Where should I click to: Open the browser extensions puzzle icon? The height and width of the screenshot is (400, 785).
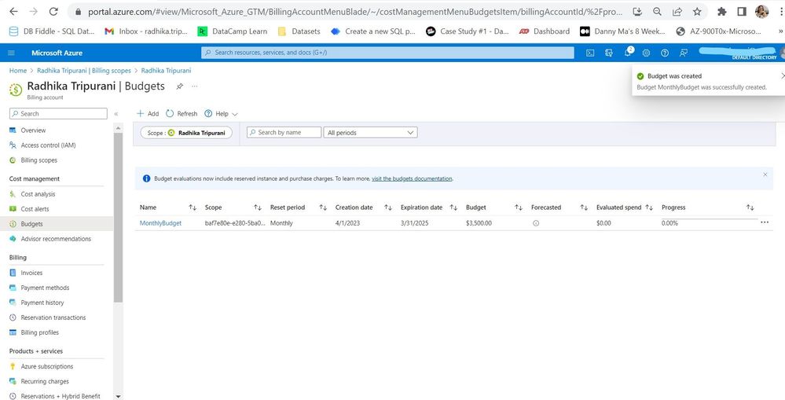tap(722, 11)
